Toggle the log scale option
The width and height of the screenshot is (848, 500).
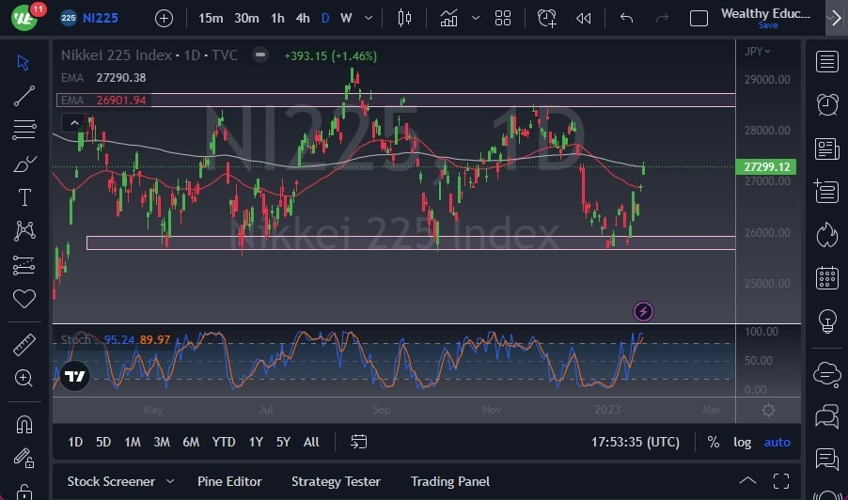point(742,442)
